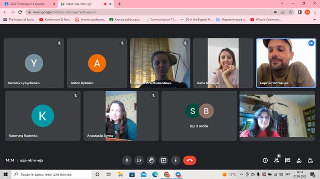
Task: Click the Windows taskbar search field
Action: tap(52, 175)
